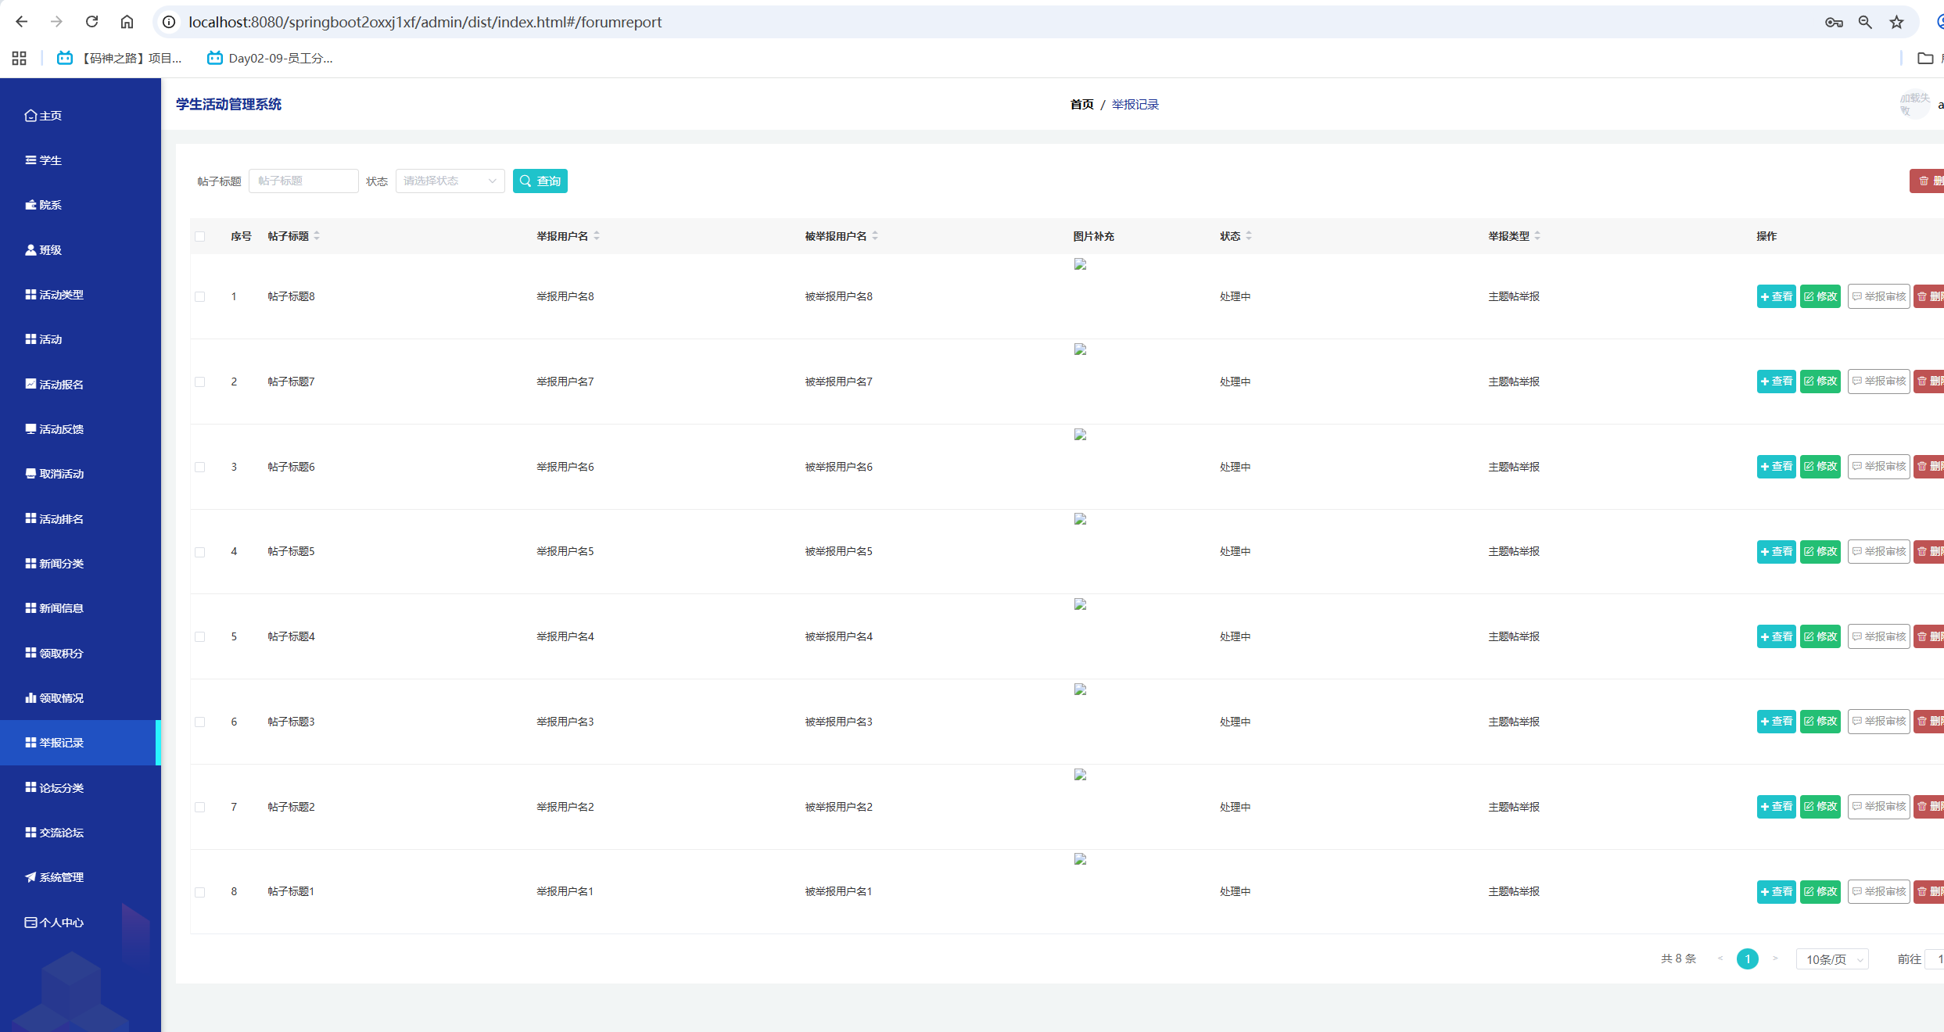Click the browser reload icon

click(x=91, y=22)
